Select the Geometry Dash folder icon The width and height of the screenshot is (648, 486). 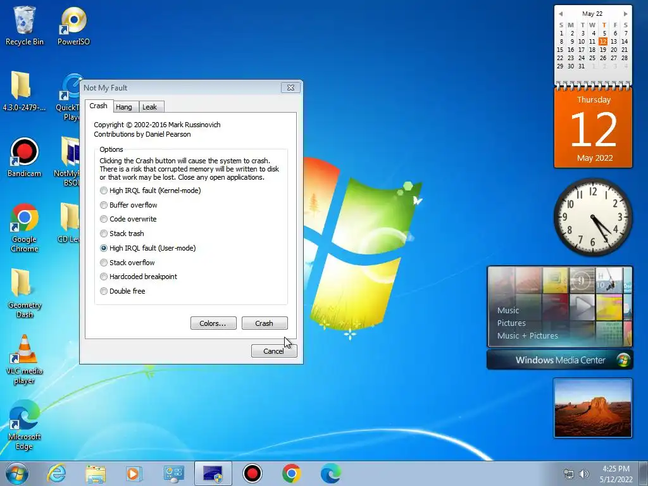(x=25, y=294)
